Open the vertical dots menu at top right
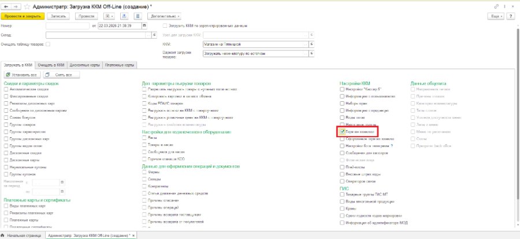This screenshot has width=520, height=239. (505, 6)
